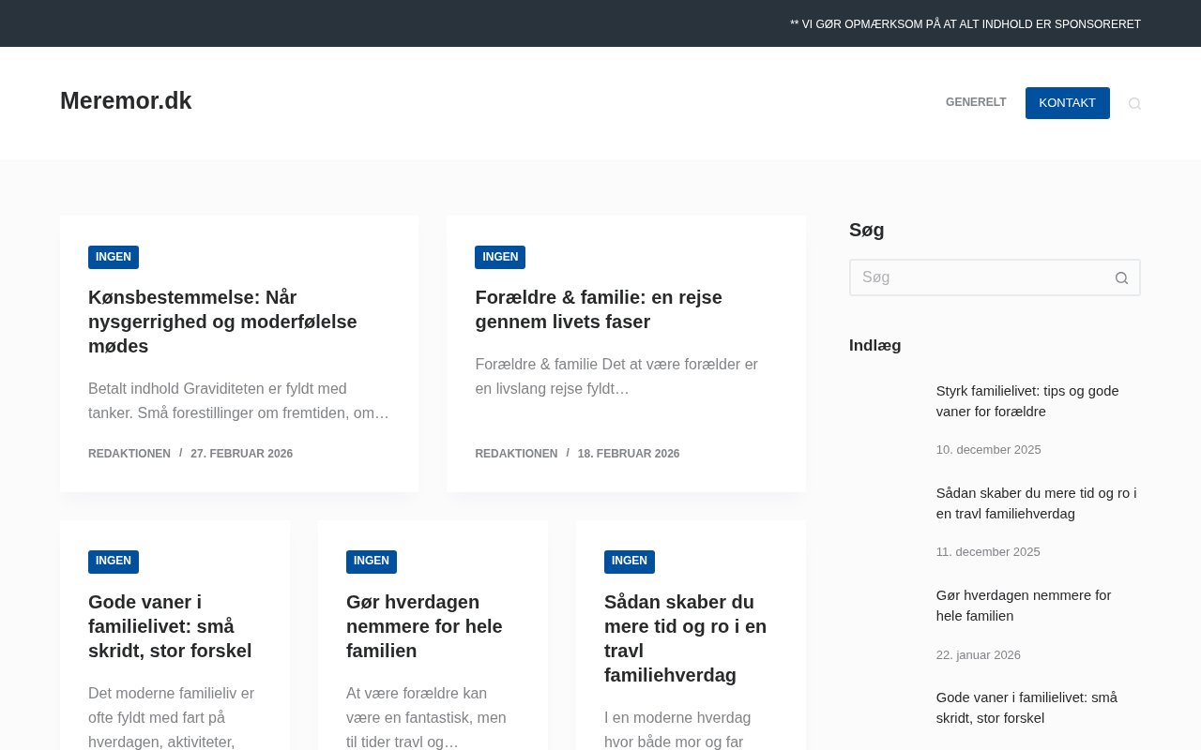Open article Kønsbestemmelse: Når nysgerrighed og moderfølelse mødes
The width and height of the screenshot is (1201, 750).
(222, 322)
